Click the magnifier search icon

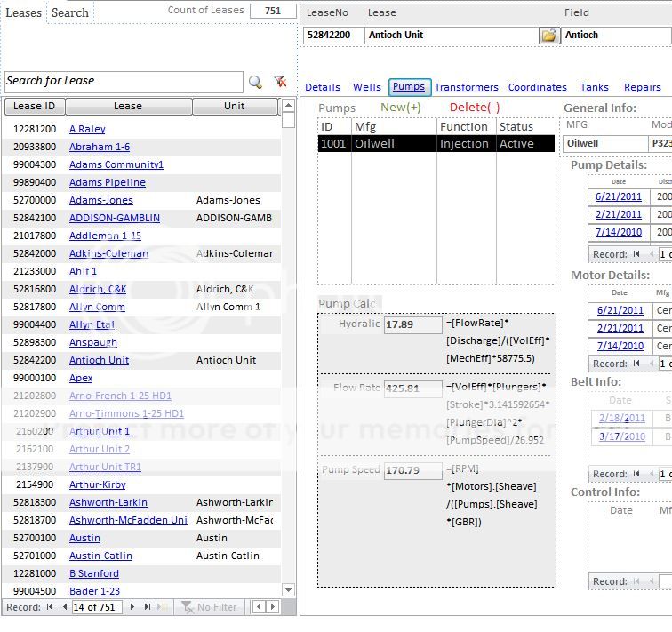(x=255, y=82)
